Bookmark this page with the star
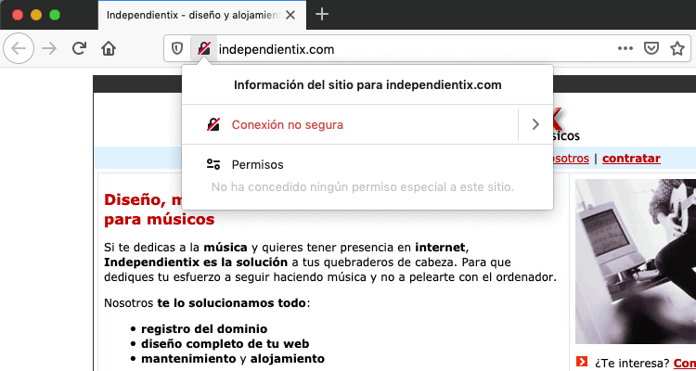 [x=677, y=48]
